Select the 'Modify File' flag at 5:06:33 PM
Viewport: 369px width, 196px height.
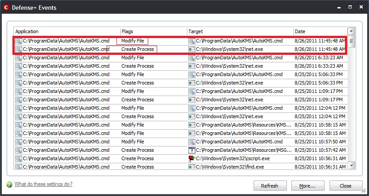pyautogui.click(x=132, y=75)
